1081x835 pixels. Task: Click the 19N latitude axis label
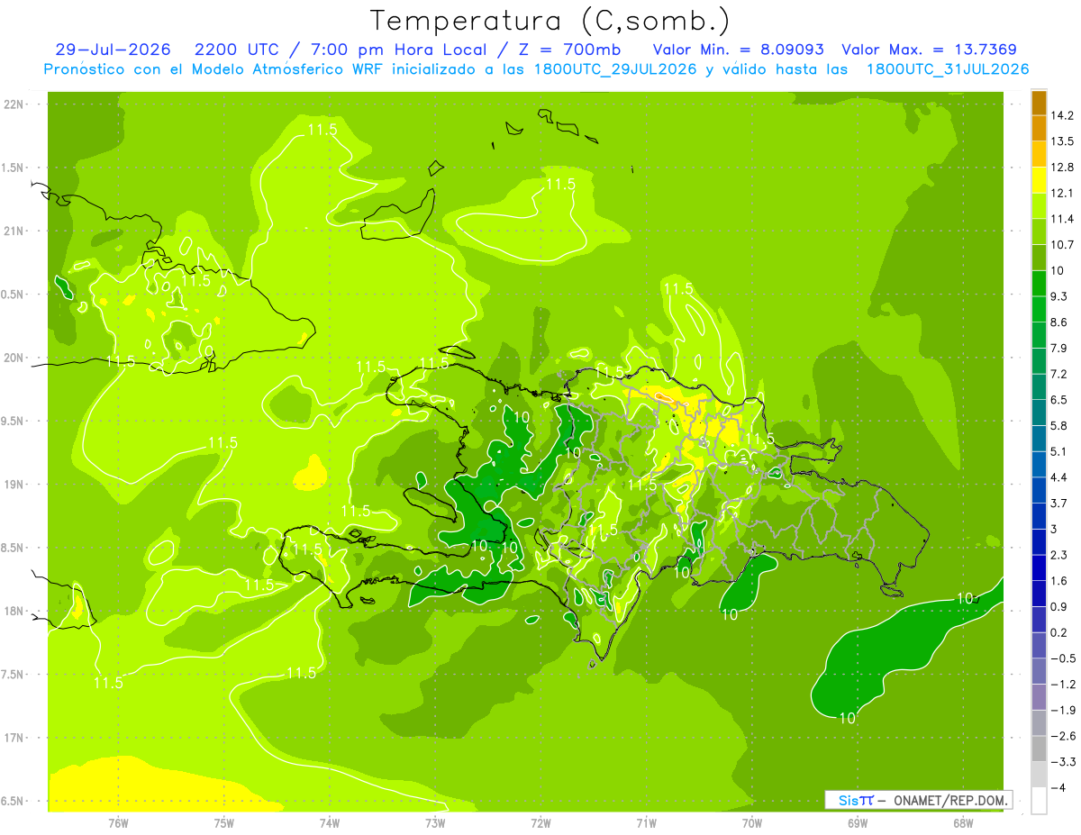point(14,485)
